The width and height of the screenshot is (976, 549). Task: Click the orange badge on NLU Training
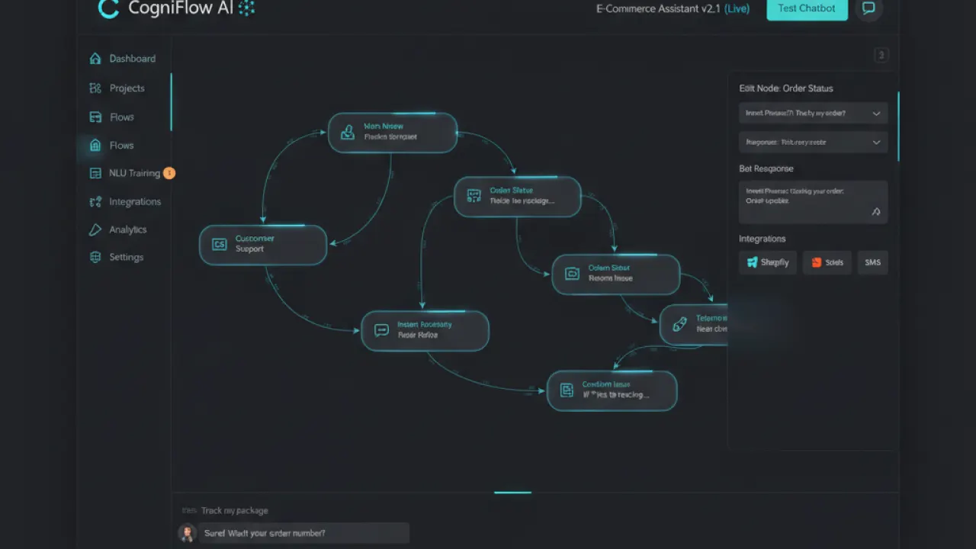tap(169, 173)
